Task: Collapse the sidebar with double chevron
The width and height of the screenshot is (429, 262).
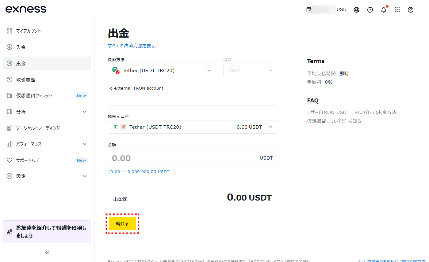Action: 47,253
